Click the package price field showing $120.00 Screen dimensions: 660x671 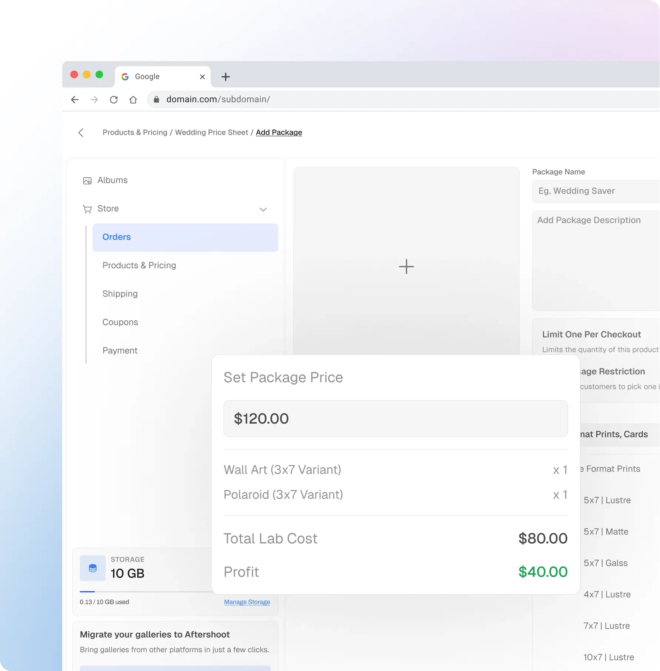pos(396,418)
